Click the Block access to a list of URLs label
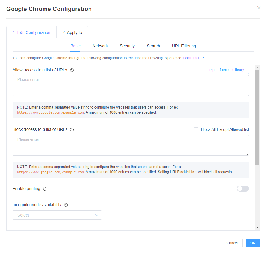This screenshot has height=254, width=267. click(x=40, y=130)
